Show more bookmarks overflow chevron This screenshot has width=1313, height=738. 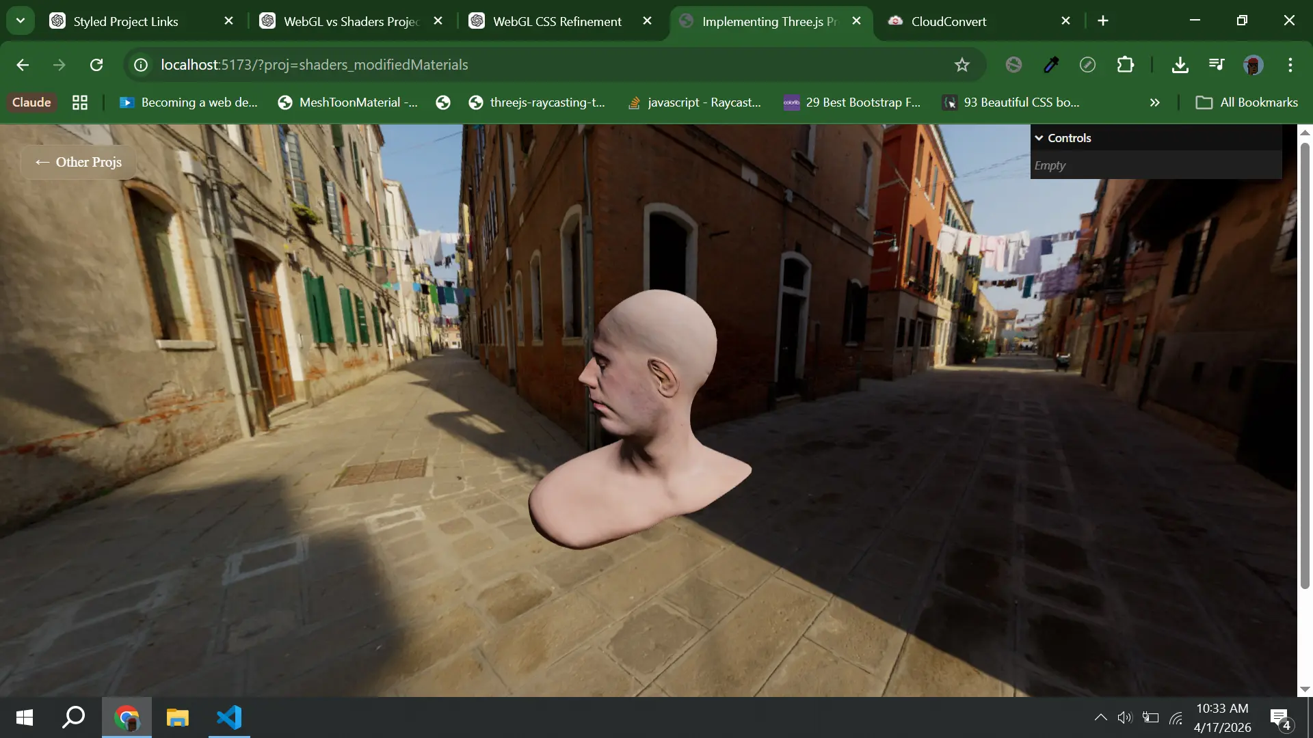(1154, 102)
